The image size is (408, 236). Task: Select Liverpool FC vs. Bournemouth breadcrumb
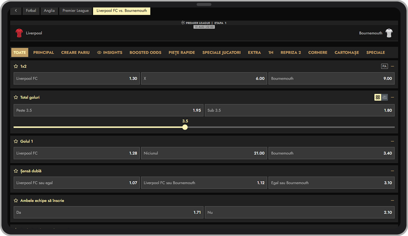(x=122, y=11)
